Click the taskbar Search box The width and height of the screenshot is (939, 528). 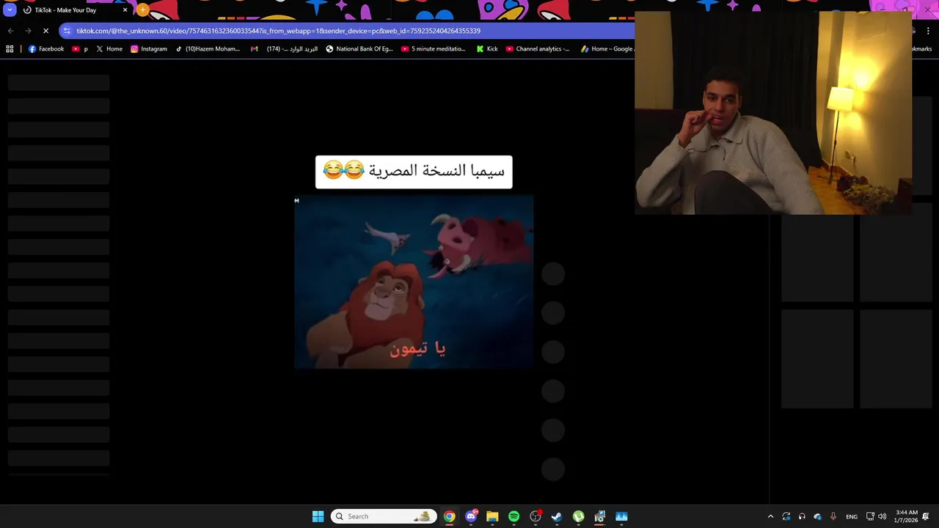click(x=384, y=516)
